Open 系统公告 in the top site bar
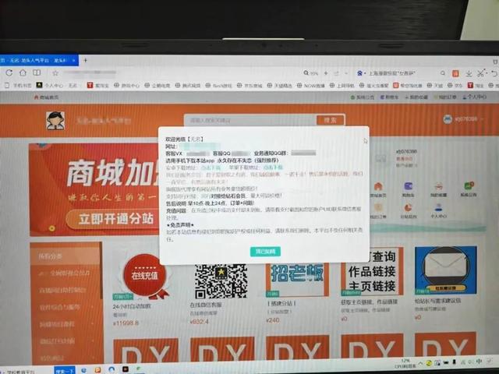Image resolution: width=499 pixels, height=374 pixels. 362,97
